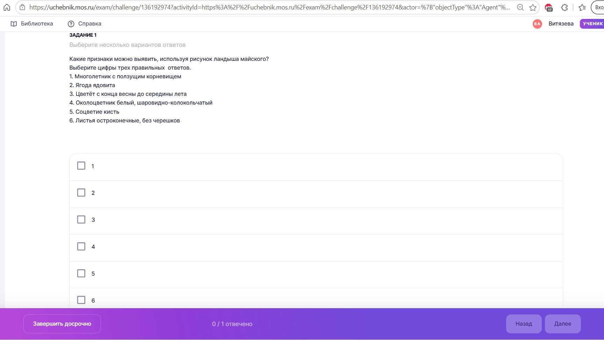The width and height of the screenshot is (604, 340).
Task: Click the Завершить досрочно button
Action: [x=62, y=324]
